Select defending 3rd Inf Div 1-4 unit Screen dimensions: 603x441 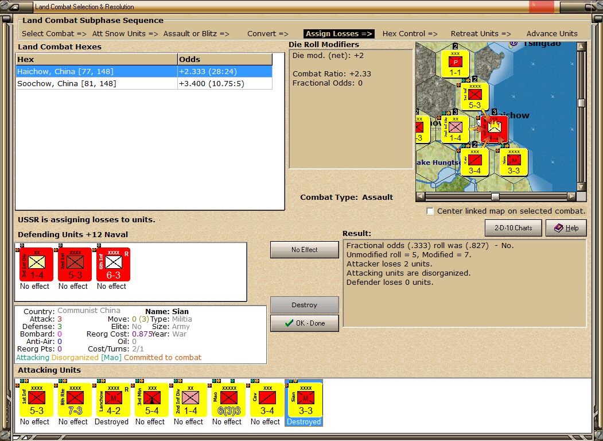coord(36,264)
